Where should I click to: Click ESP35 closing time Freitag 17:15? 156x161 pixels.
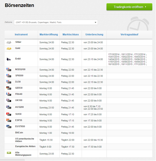68,120
